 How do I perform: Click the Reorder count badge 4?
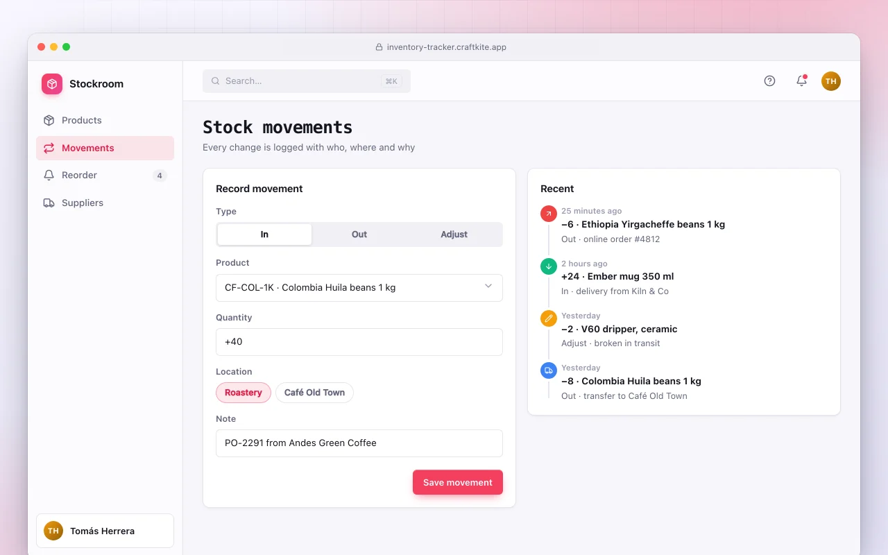[160, 176]
